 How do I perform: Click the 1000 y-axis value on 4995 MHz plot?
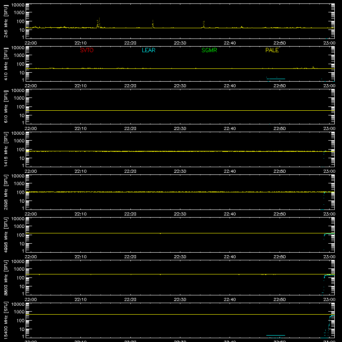click(x=19, y=227)
